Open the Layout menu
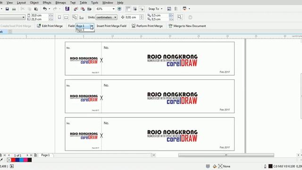This screenshot has height=170, width=302. pyautogui.click(x=21, y=3)
